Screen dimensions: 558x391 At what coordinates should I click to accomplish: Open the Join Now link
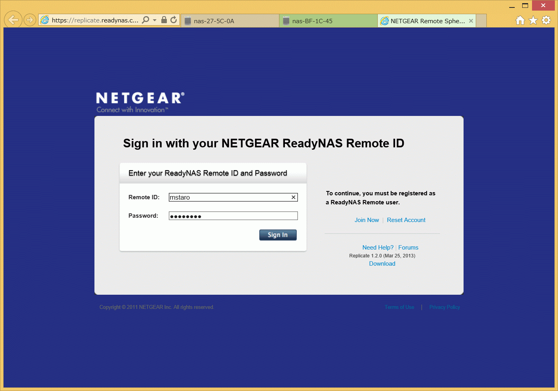367,220
